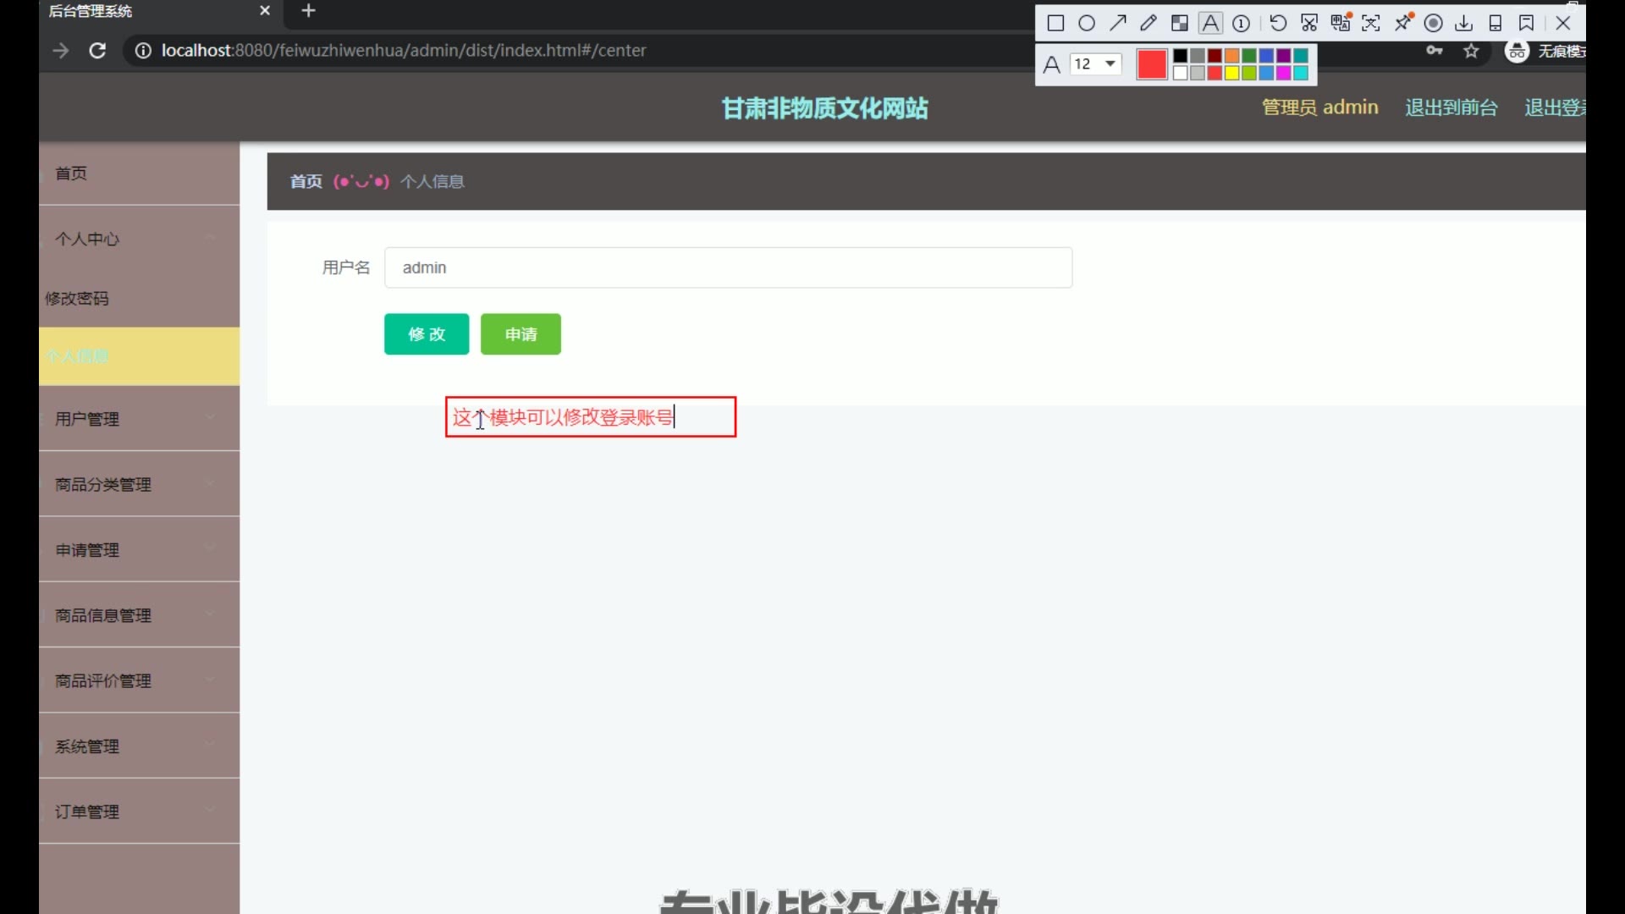Click the 退出到前台 link
Screen dimensions: 1625x914
pyautogui.click(x=1451, y=107)
